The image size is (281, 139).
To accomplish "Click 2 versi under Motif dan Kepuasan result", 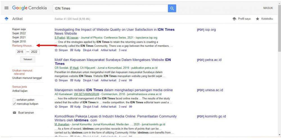I will coord(123,80).
